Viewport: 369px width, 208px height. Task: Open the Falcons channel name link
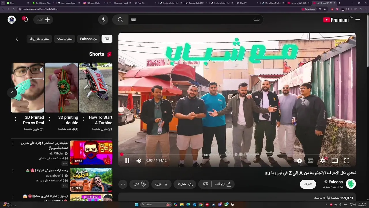click(x=336, y=182)
